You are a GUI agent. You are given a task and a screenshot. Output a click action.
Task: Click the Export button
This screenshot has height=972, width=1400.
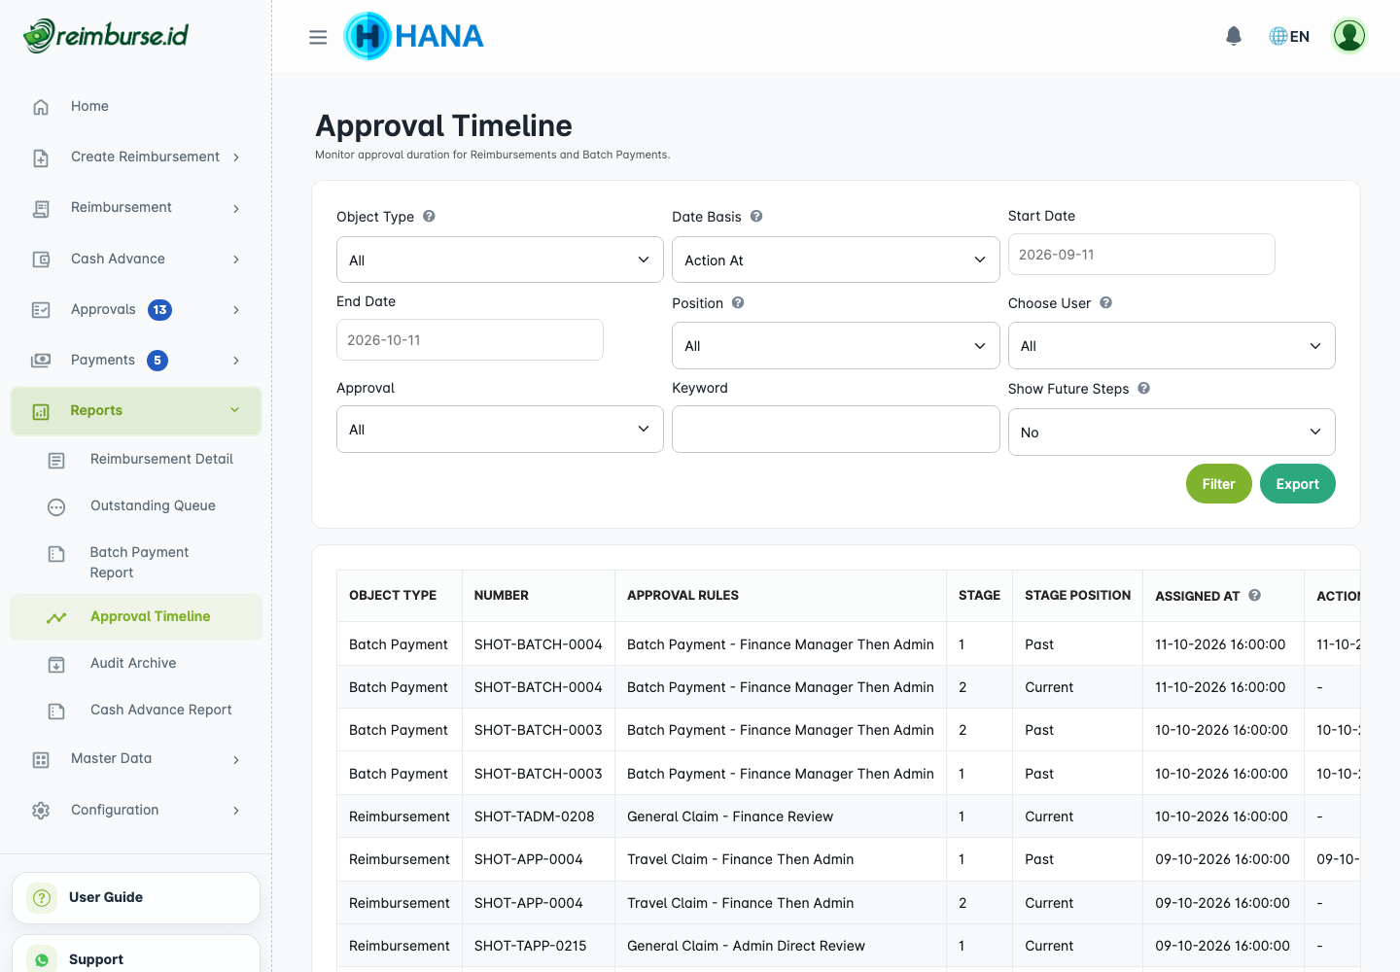[1298, 484]
